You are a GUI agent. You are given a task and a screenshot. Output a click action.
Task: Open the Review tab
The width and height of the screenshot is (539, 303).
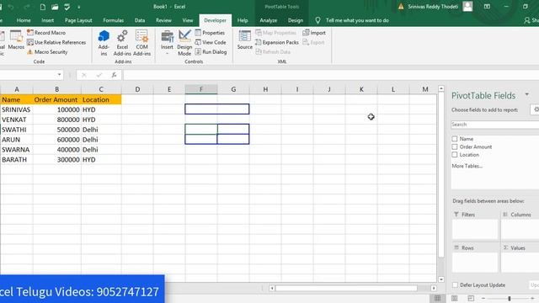tap(163, 20)
